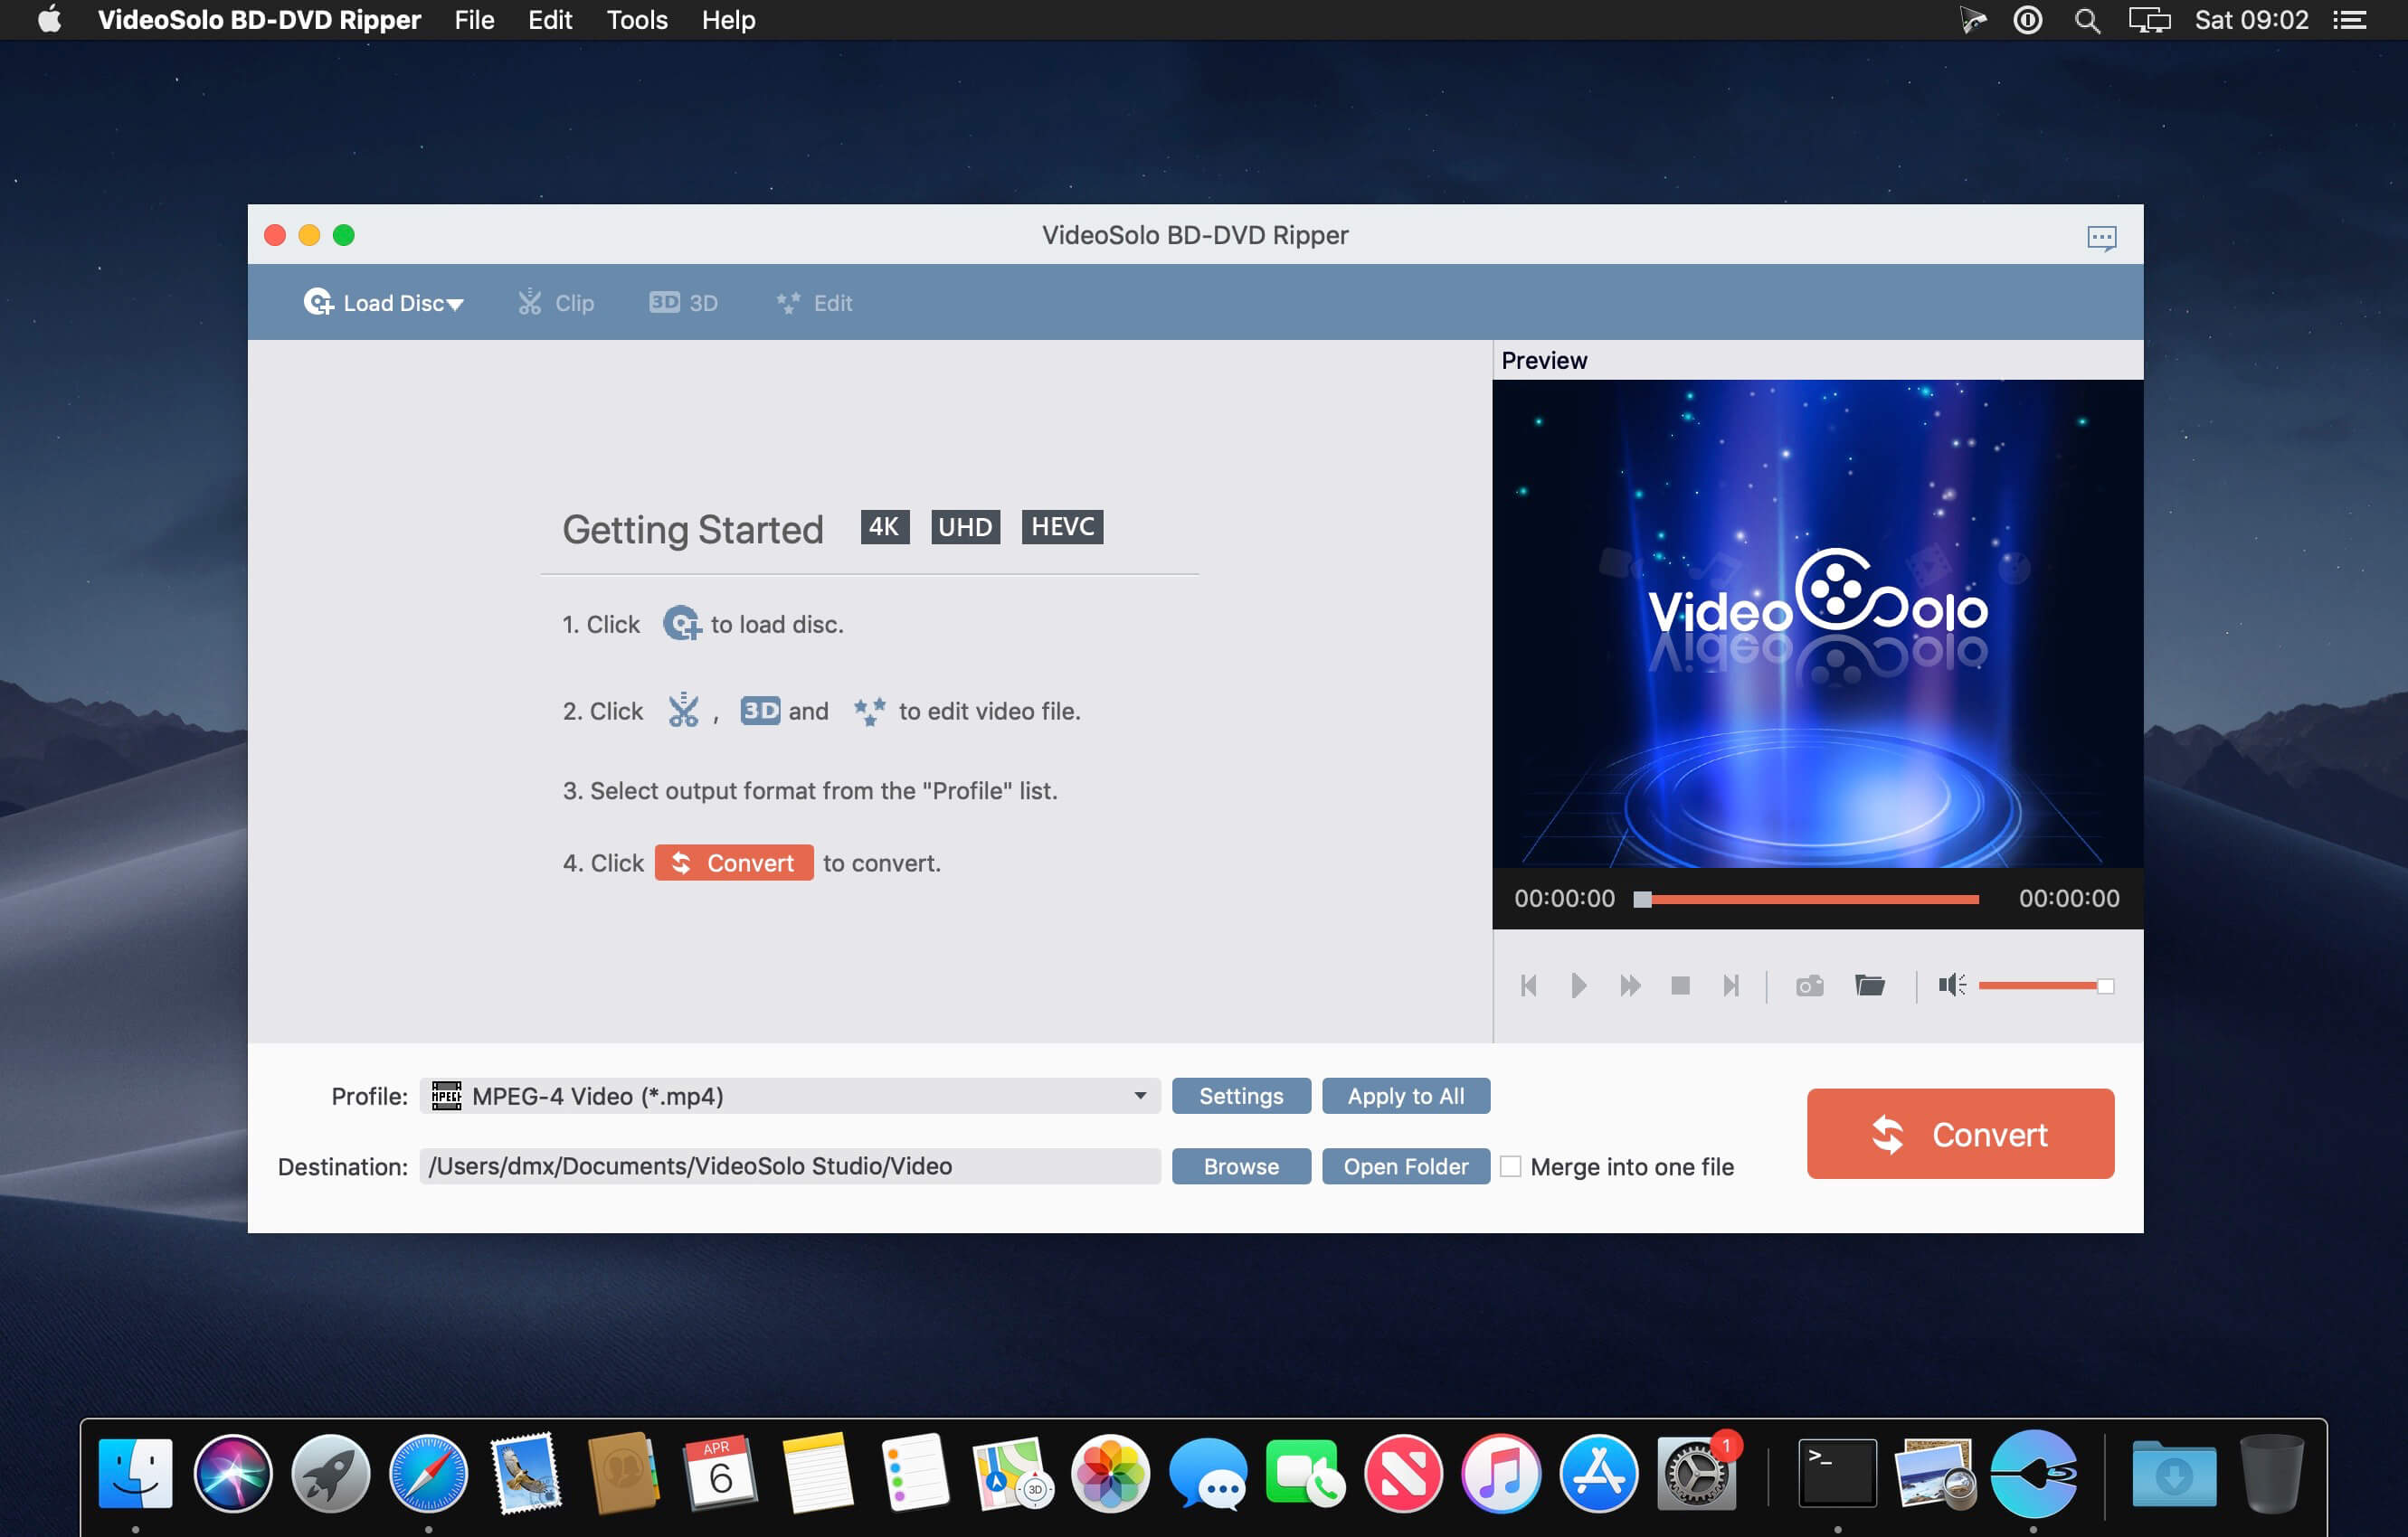Click Apply to All button
This screenshot has width=2408, height=1537.
click(1406, 1097)
